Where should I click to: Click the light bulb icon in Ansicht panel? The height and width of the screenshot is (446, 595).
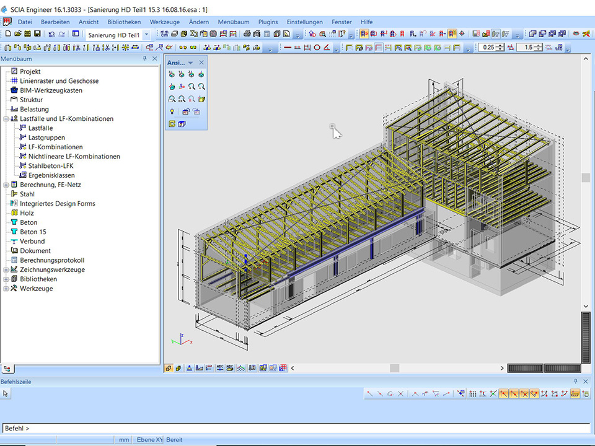pos(172,111)
